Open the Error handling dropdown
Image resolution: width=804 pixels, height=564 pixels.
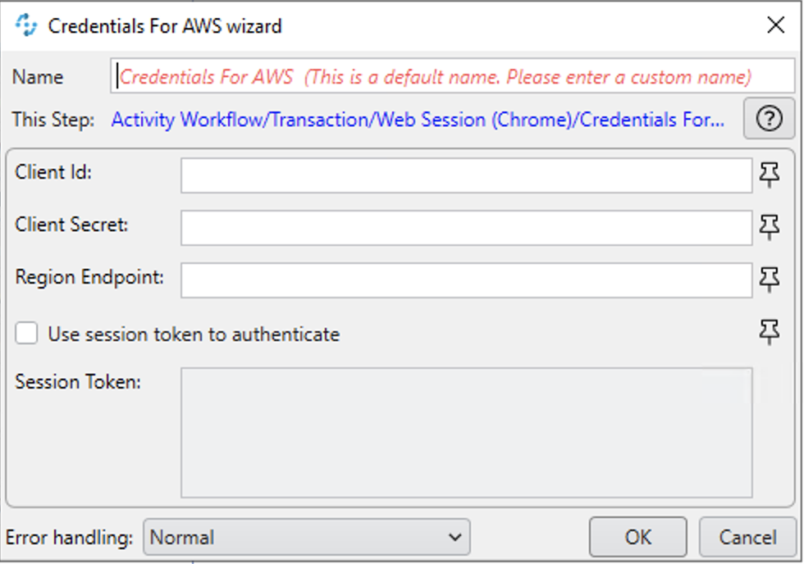[x=307, y=538]
